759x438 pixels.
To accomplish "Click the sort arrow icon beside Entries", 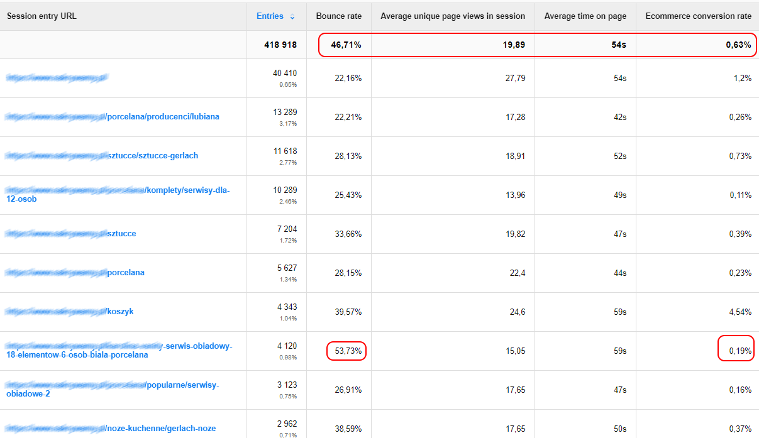I will pos(292,17).
